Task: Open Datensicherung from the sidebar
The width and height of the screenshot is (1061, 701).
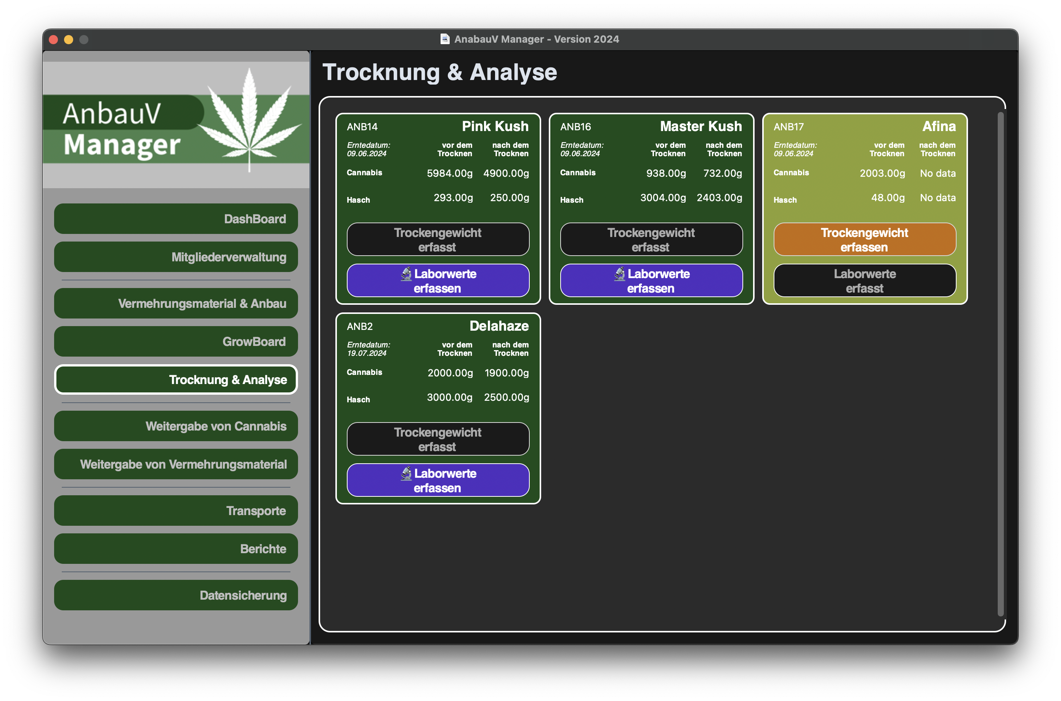Action: click(x=176, y=595)
